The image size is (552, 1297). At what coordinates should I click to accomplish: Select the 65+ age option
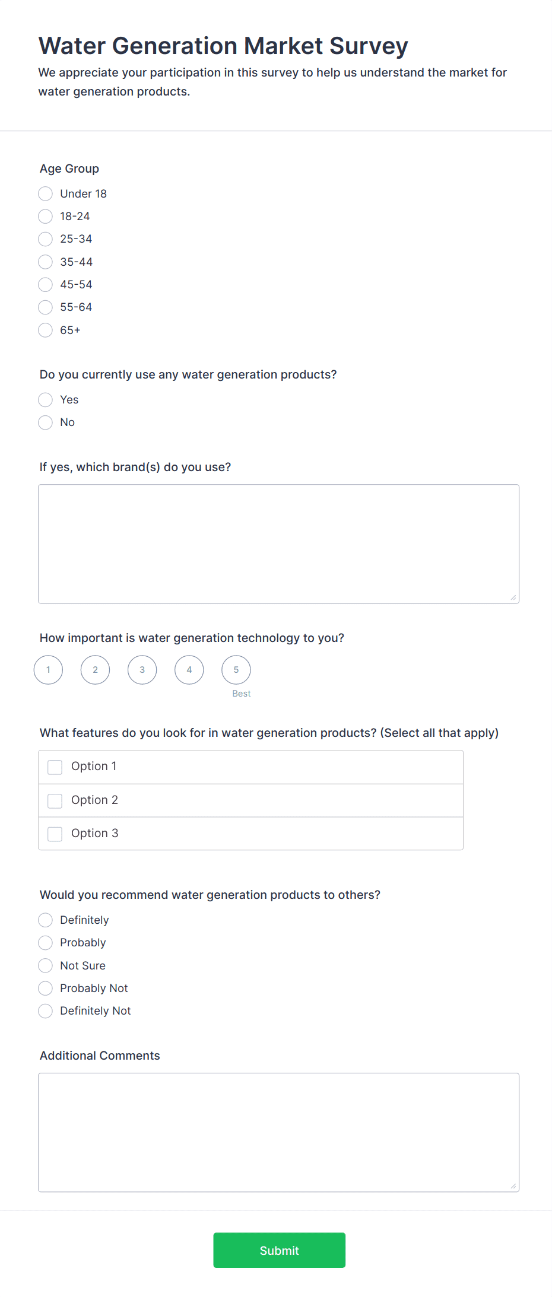(x=46, y=330)
